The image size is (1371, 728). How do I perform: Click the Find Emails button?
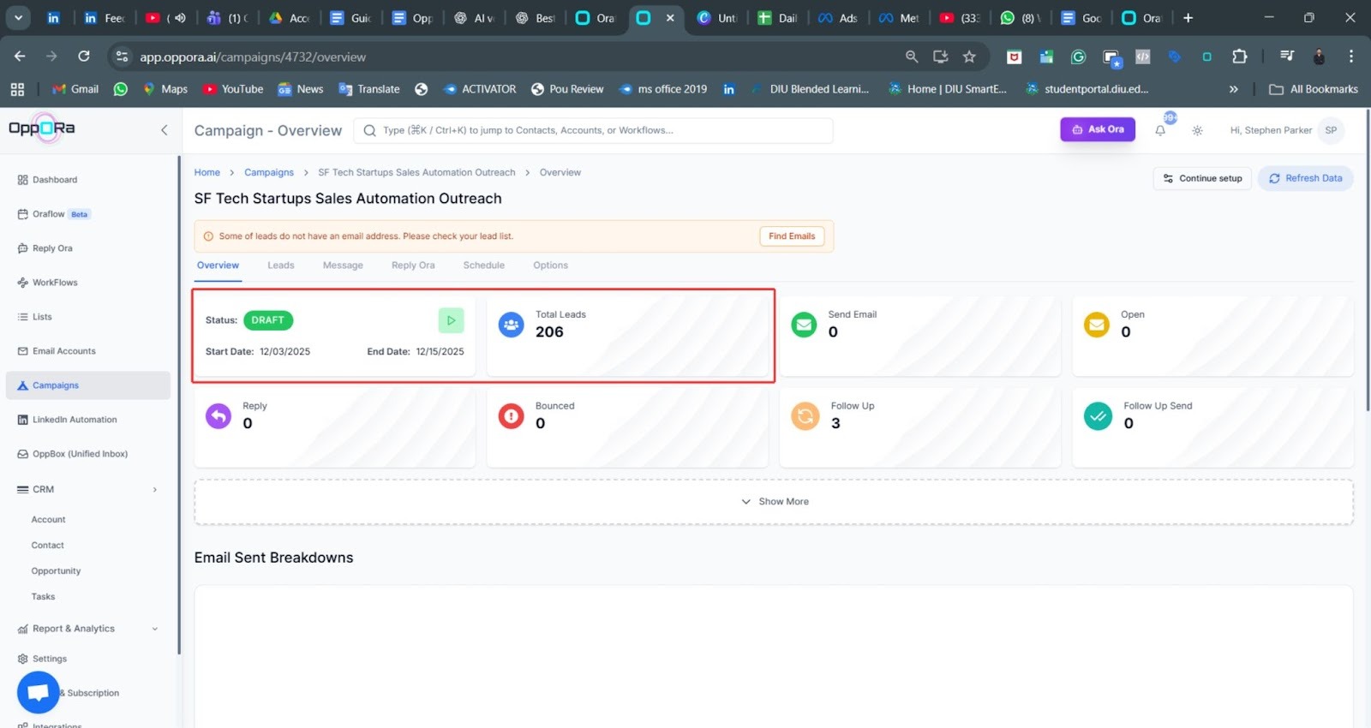click(x=791, y=236)
